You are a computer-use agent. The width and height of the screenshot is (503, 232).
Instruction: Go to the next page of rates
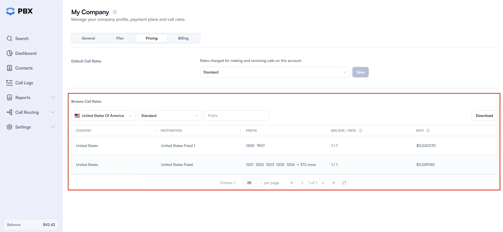tap(323, 183)
